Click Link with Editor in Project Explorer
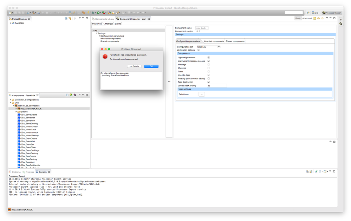This screenshot has height=221, width=351. pos(70,18)
